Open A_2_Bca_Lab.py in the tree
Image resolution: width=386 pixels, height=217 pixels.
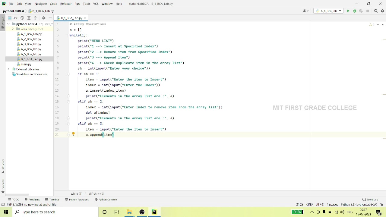[x=29, y=39]
